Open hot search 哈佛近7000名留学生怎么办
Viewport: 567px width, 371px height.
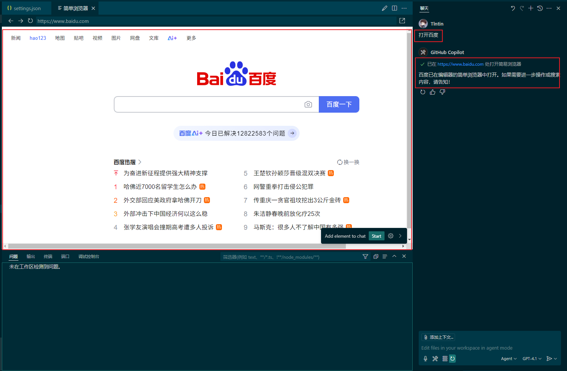click(160, 187)
